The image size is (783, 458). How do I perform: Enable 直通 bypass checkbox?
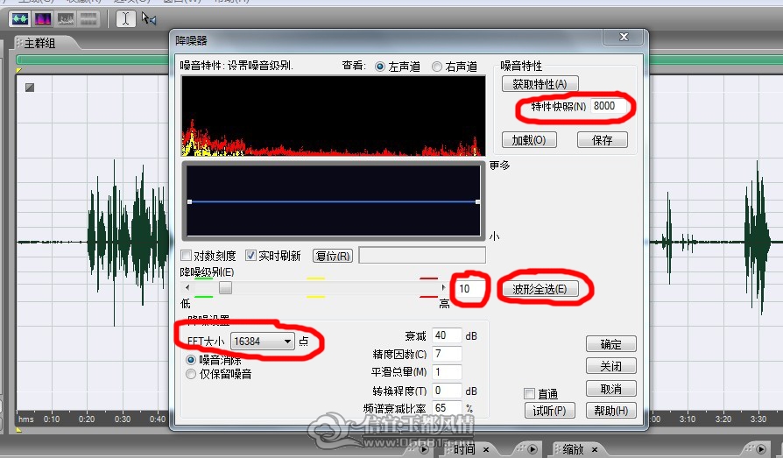(529, 393)
